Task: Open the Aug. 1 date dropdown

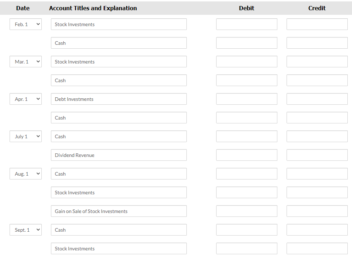Action: (x=25, y=174)
